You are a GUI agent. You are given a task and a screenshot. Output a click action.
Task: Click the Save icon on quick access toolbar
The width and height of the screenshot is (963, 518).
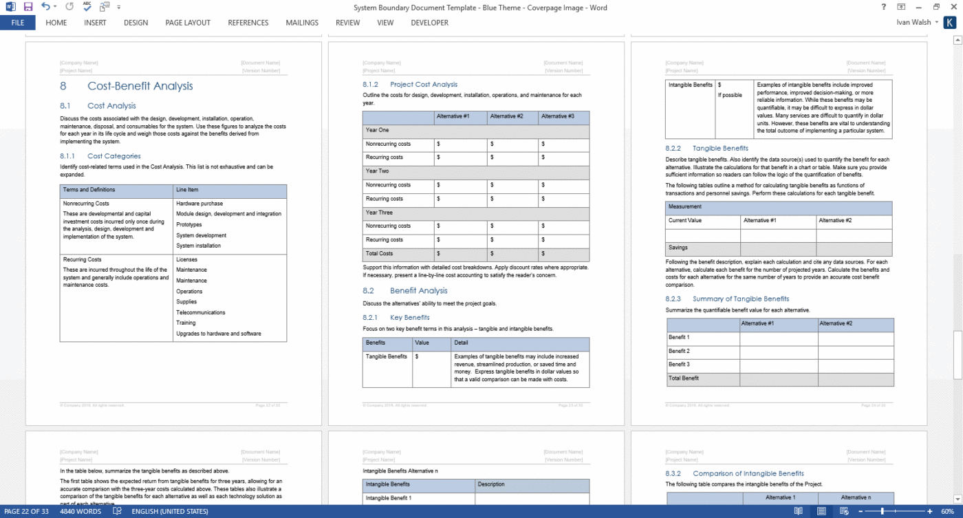(x=28, y=6)
